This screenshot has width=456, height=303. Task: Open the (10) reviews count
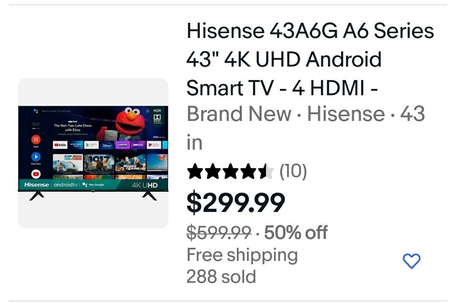pos(293,171)
